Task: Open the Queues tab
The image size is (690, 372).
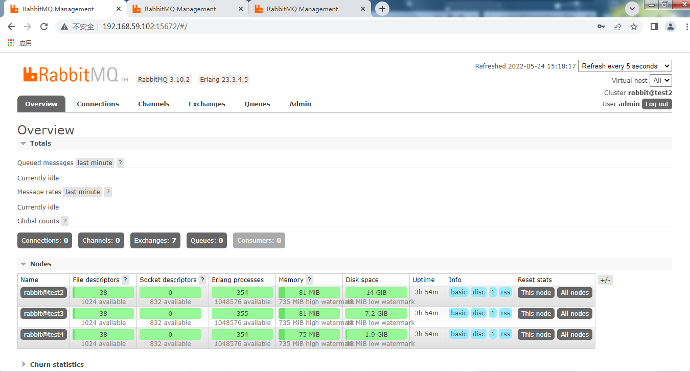Action: [x=257, y=104]
